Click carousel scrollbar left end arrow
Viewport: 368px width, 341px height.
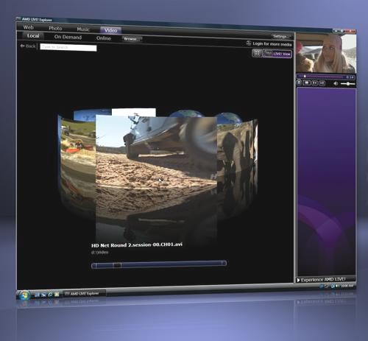pyautogui.click(x=93, y=266)
